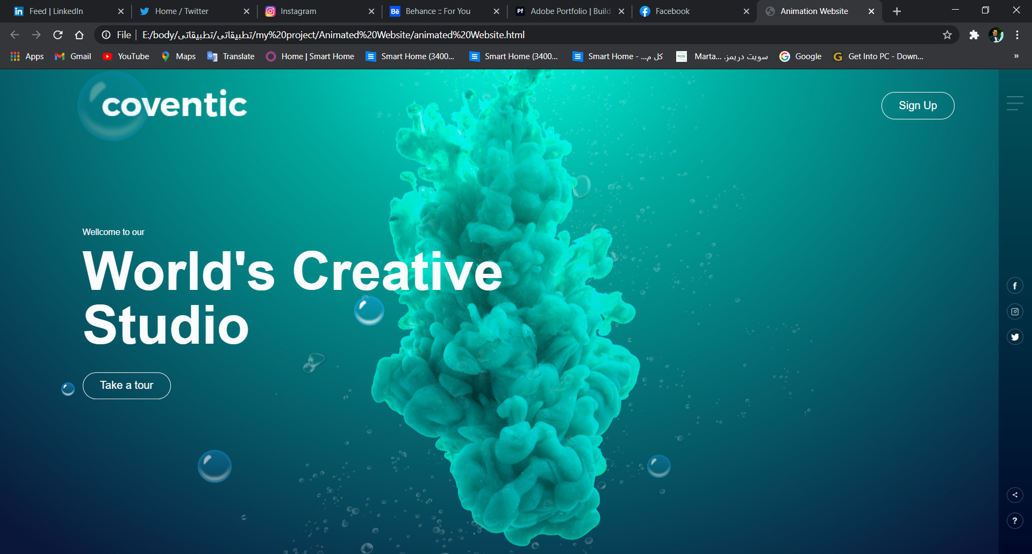Open the Gmail bookmark
The height and width of the screenshot is (554, 1032).
[x=73, y=56]
